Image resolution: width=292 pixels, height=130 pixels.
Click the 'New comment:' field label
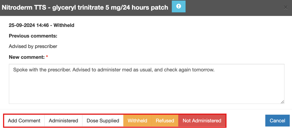tap(26, 57)
